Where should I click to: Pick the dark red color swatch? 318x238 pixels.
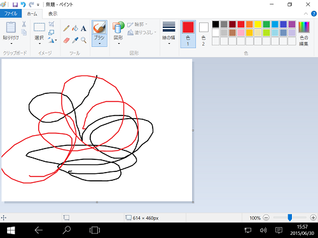point(232,24)
